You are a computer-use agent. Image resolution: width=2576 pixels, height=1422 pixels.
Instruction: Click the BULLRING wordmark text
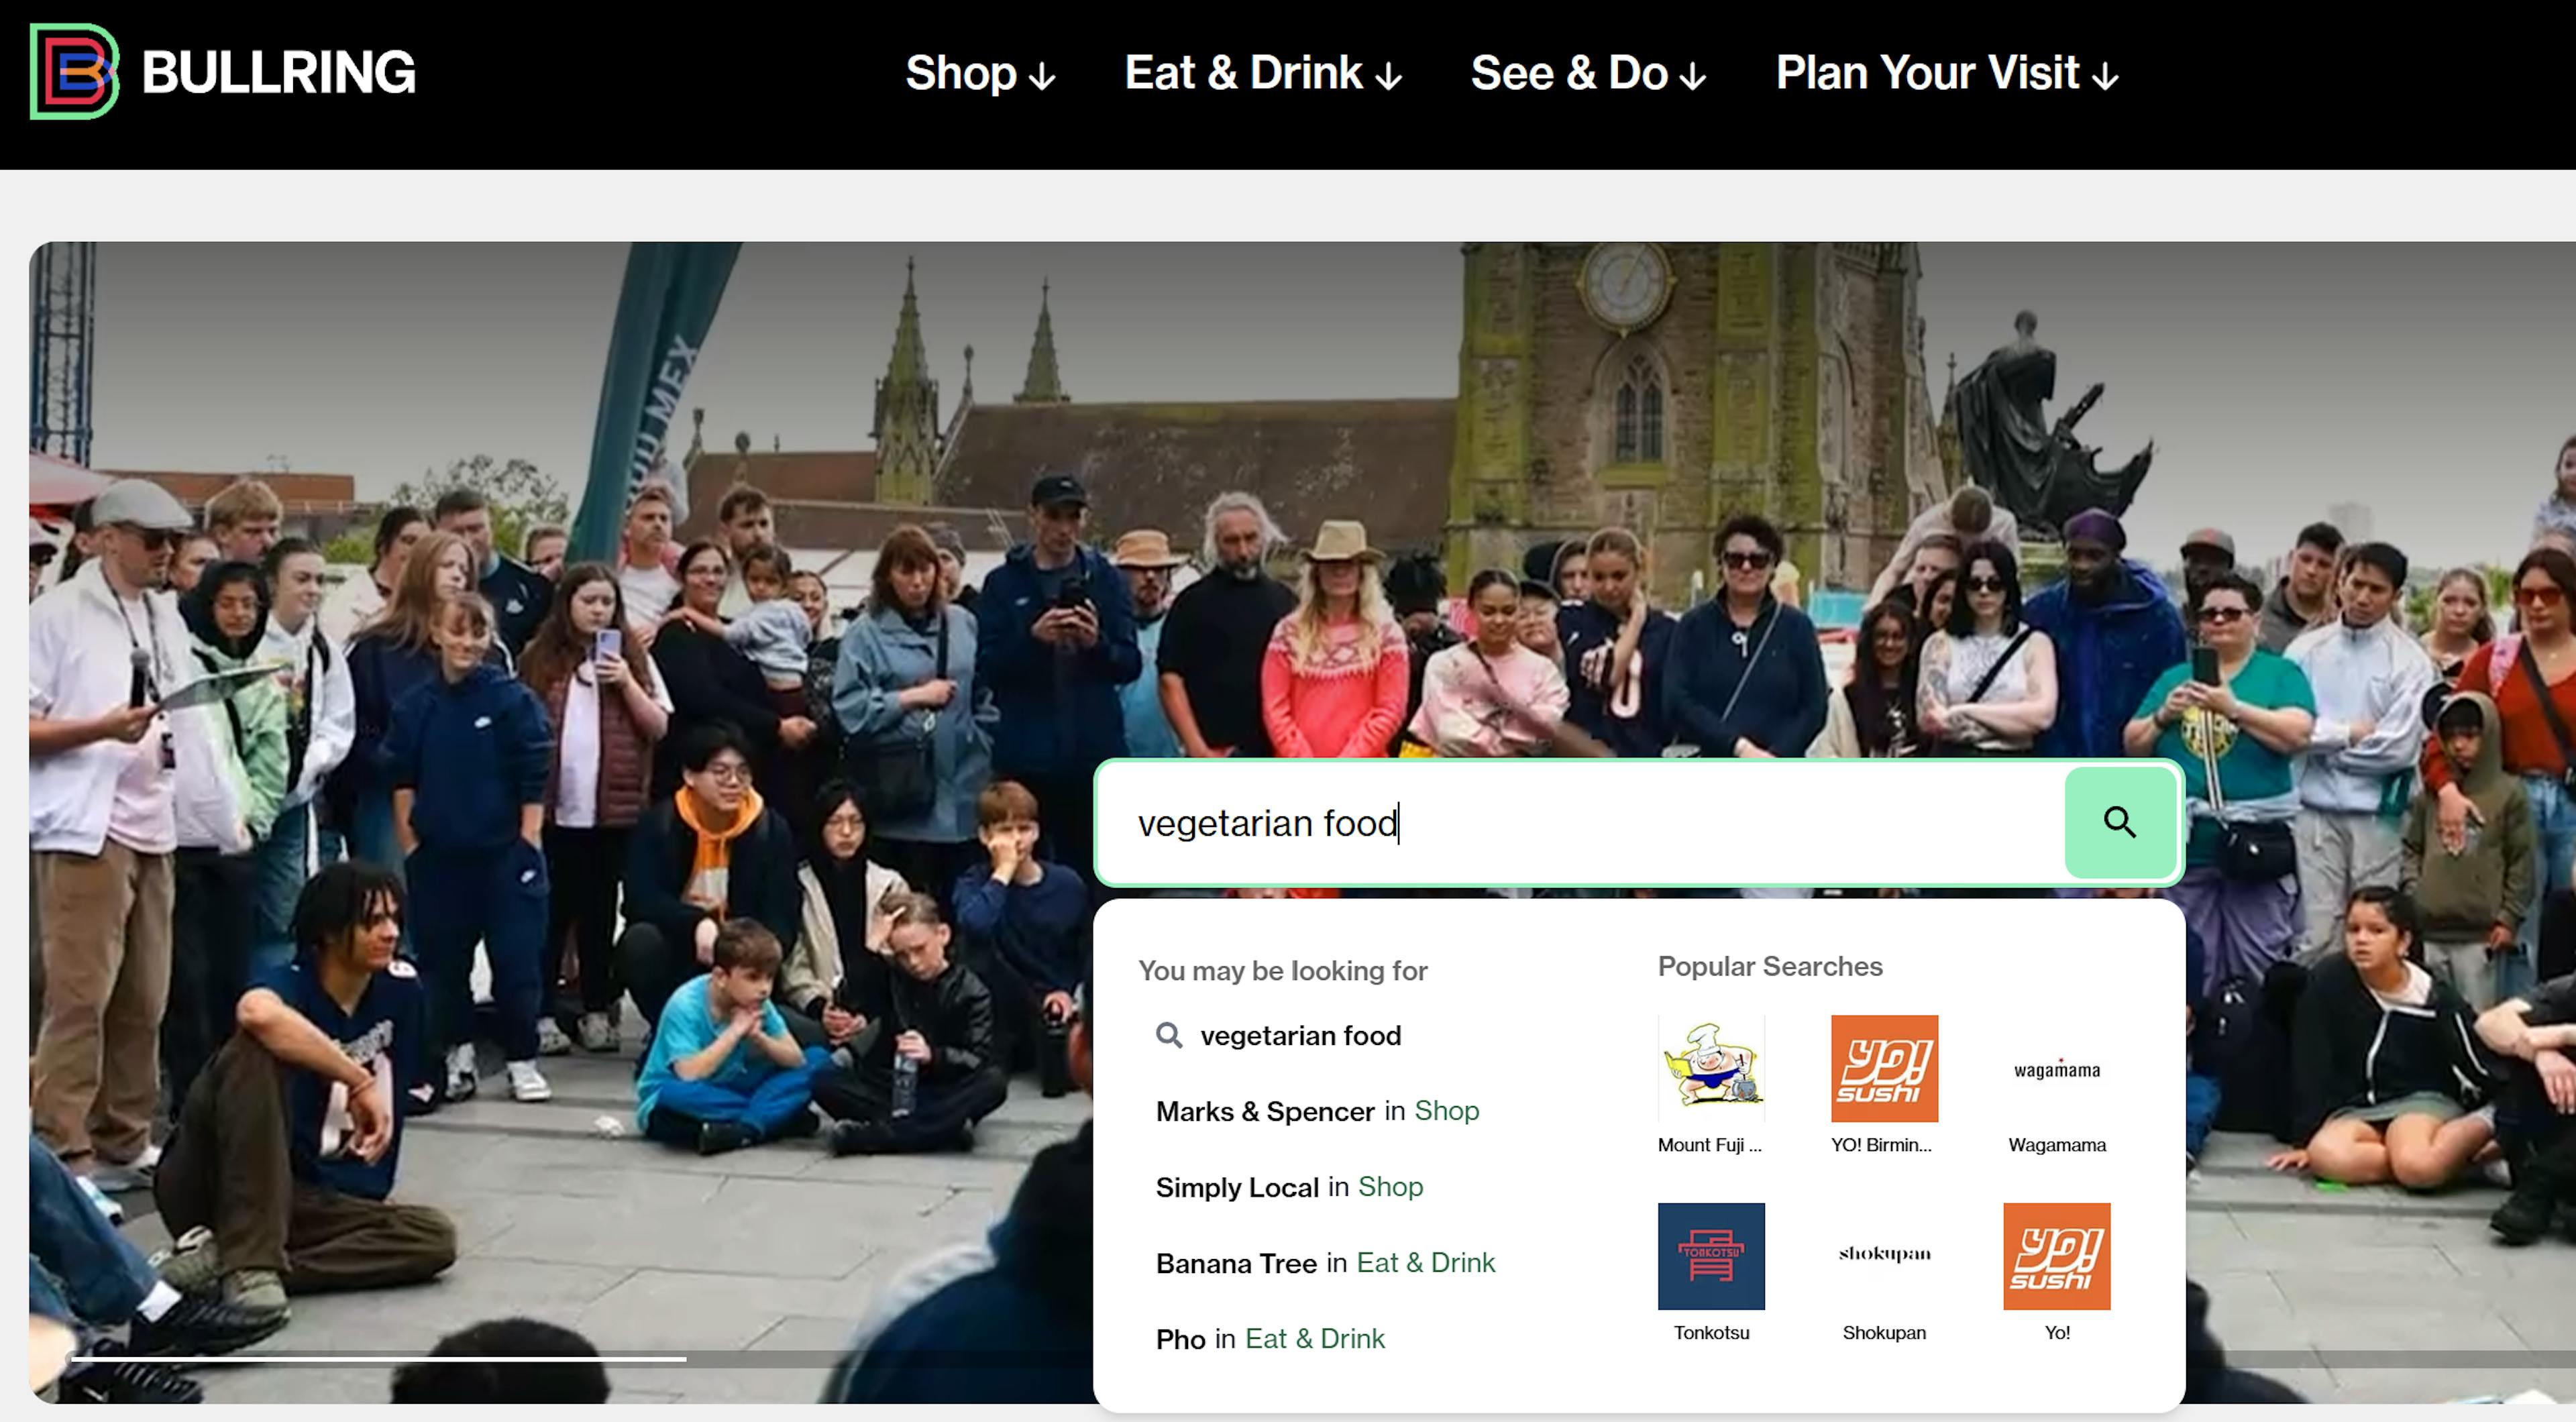point(278,73)
